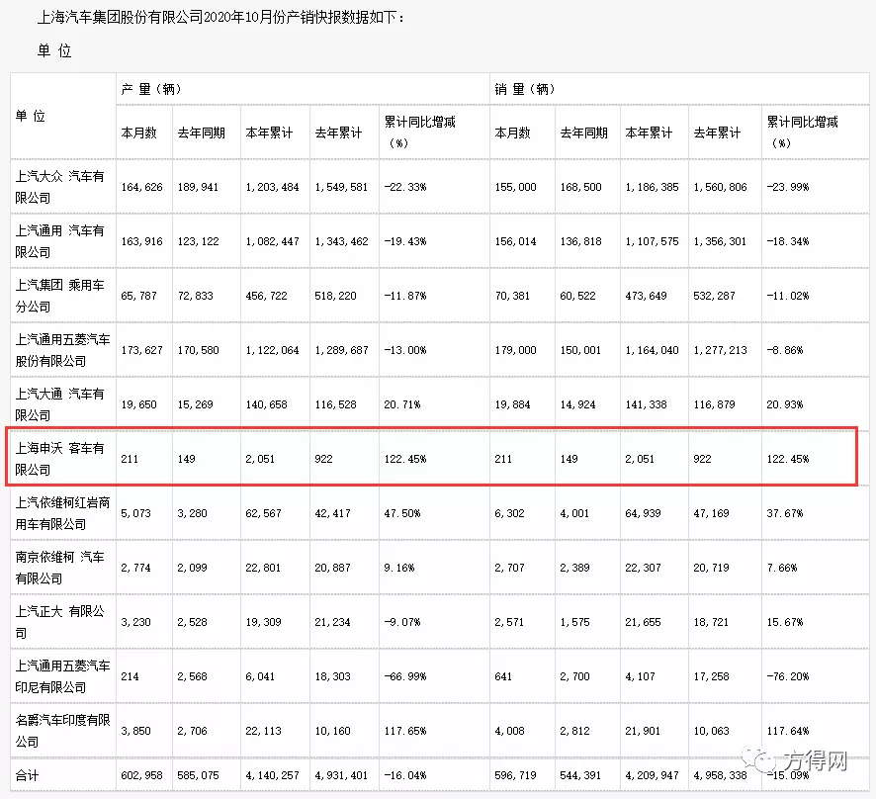The width and height of the screenshot is (876, 799).
Task: Select the 销量（辆） group header
Action: point(525,89)
